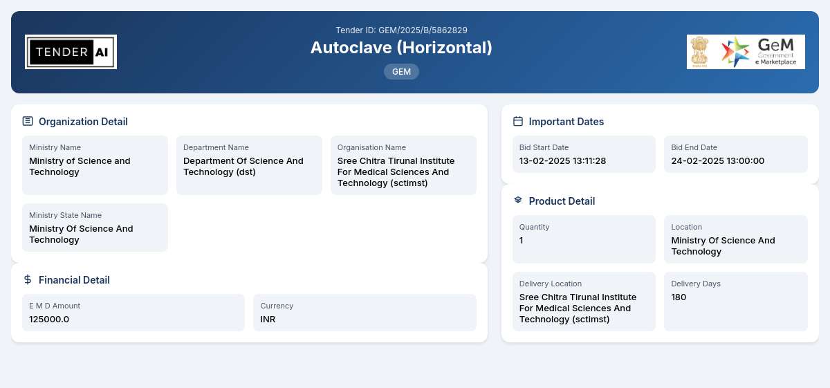Click the Organization Detail heading
The width and height of the screenshot is (830, 388).
[x=83, y=121]
